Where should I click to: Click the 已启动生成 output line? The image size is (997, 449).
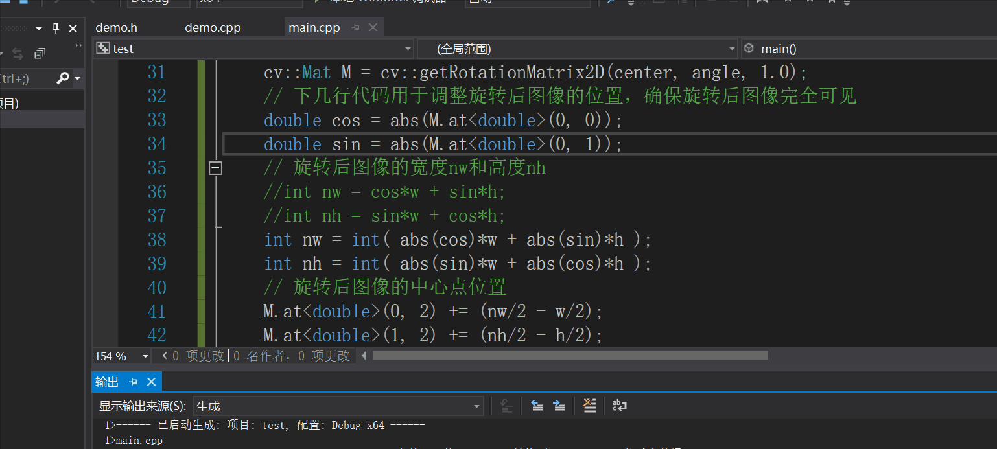click(264, 426)
